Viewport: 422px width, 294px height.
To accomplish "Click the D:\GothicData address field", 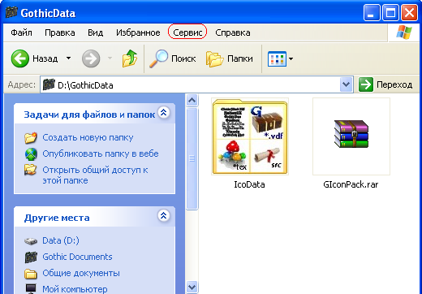I will coord(196,84).
